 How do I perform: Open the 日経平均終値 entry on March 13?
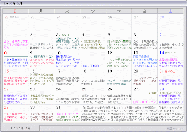click(141, 57)
